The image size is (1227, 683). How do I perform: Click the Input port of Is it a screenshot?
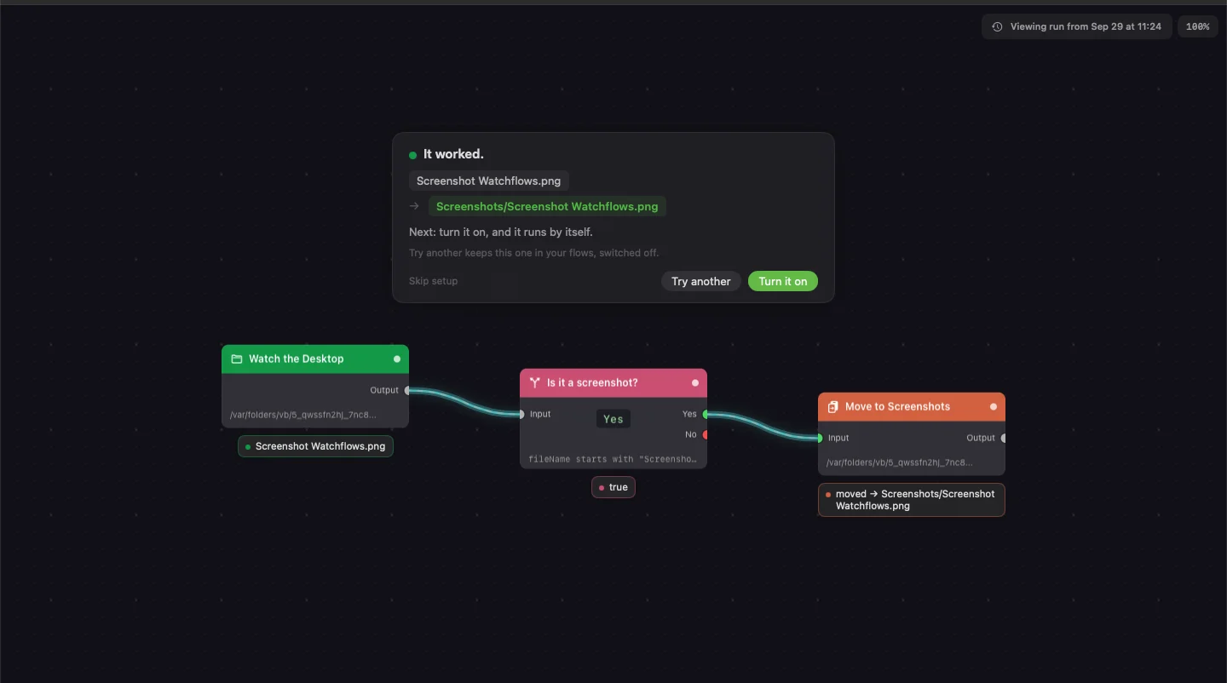[x=522, y=414]
